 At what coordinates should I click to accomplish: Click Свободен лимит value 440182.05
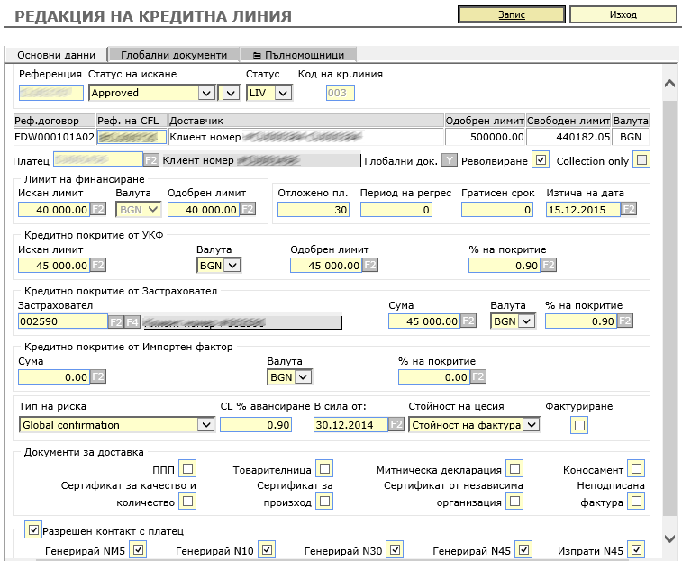[x=568, y=137]
